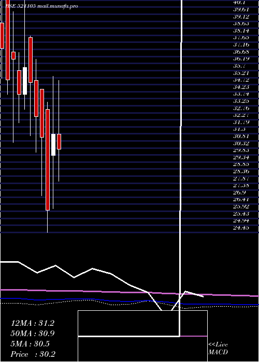Click the 28.36 price axis label
259x362 pixels.
(241, 172)
